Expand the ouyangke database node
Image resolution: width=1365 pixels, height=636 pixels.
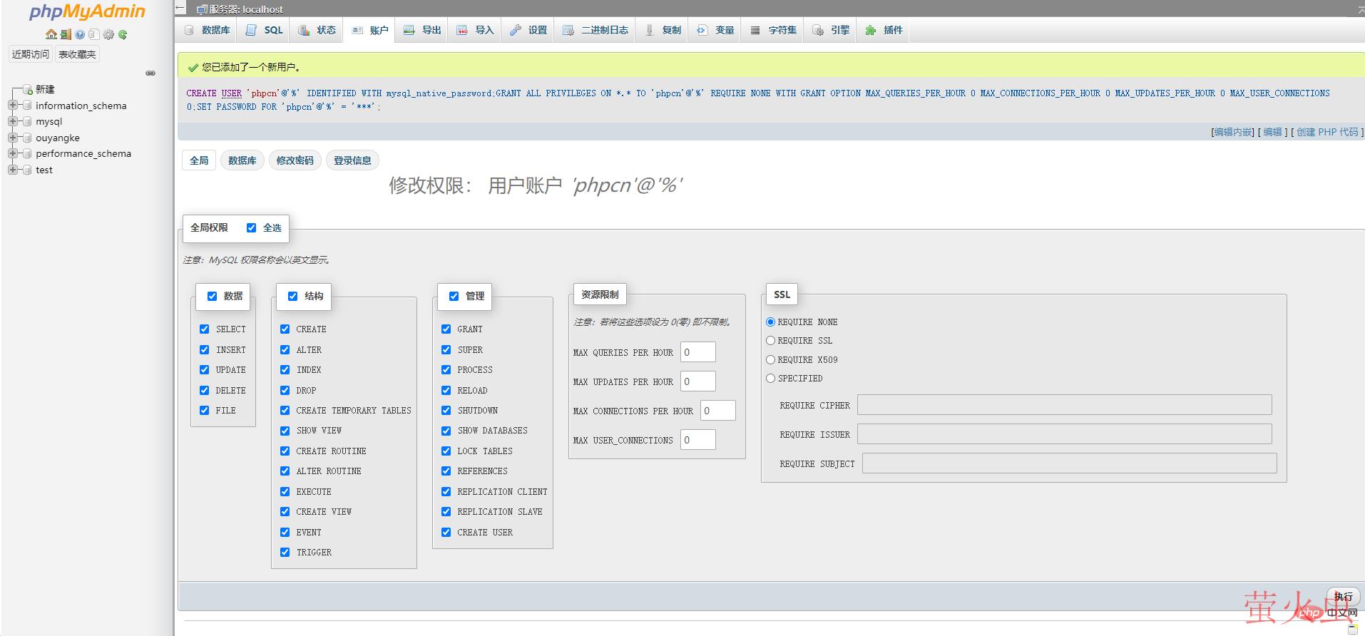tap(12, 138)
